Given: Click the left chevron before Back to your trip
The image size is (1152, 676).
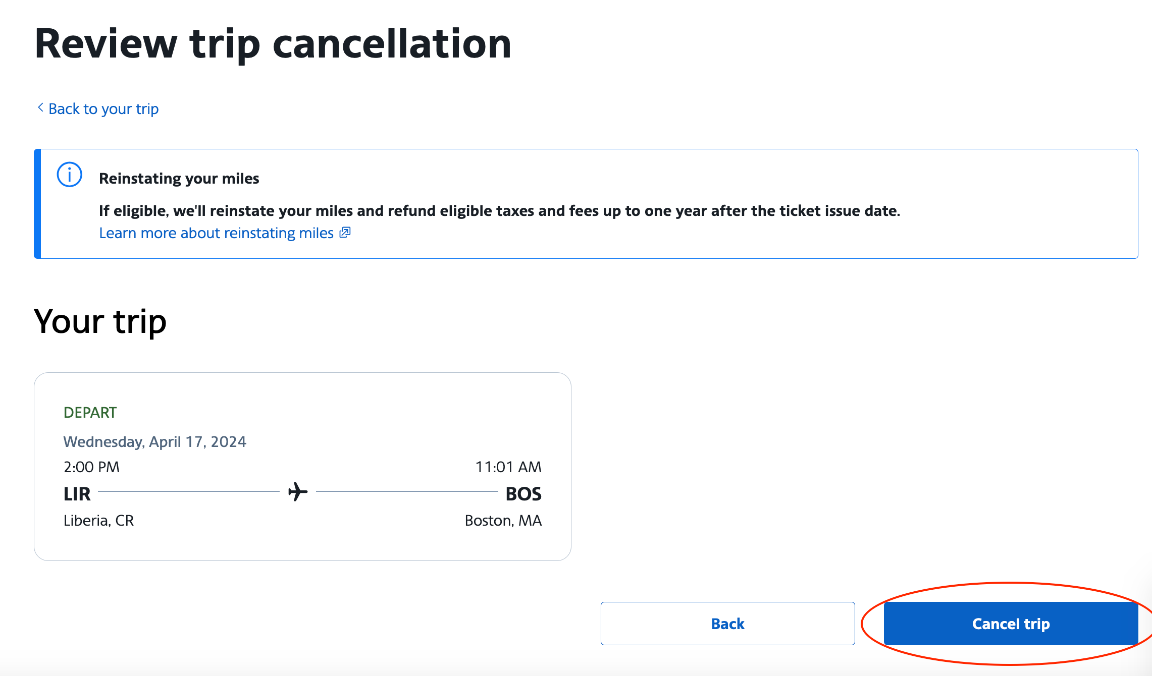Looking at the screenshot, I should point(40,107).
